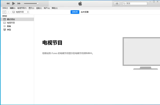Click the 资料库 sidebar header
This screenshot has width=160, height=105.
tap(5, 16)
